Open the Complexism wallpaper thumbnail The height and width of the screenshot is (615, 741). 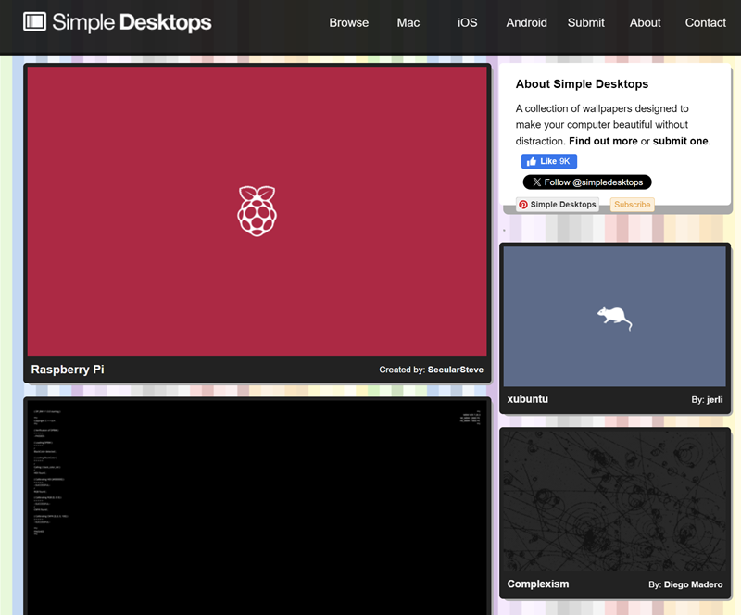pos(614,500)
